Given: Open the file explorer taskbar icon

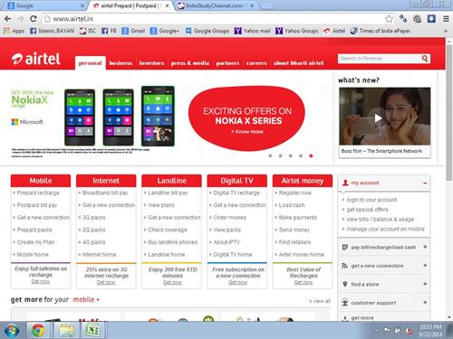Looking at the screenshot, I should point(67,330).
